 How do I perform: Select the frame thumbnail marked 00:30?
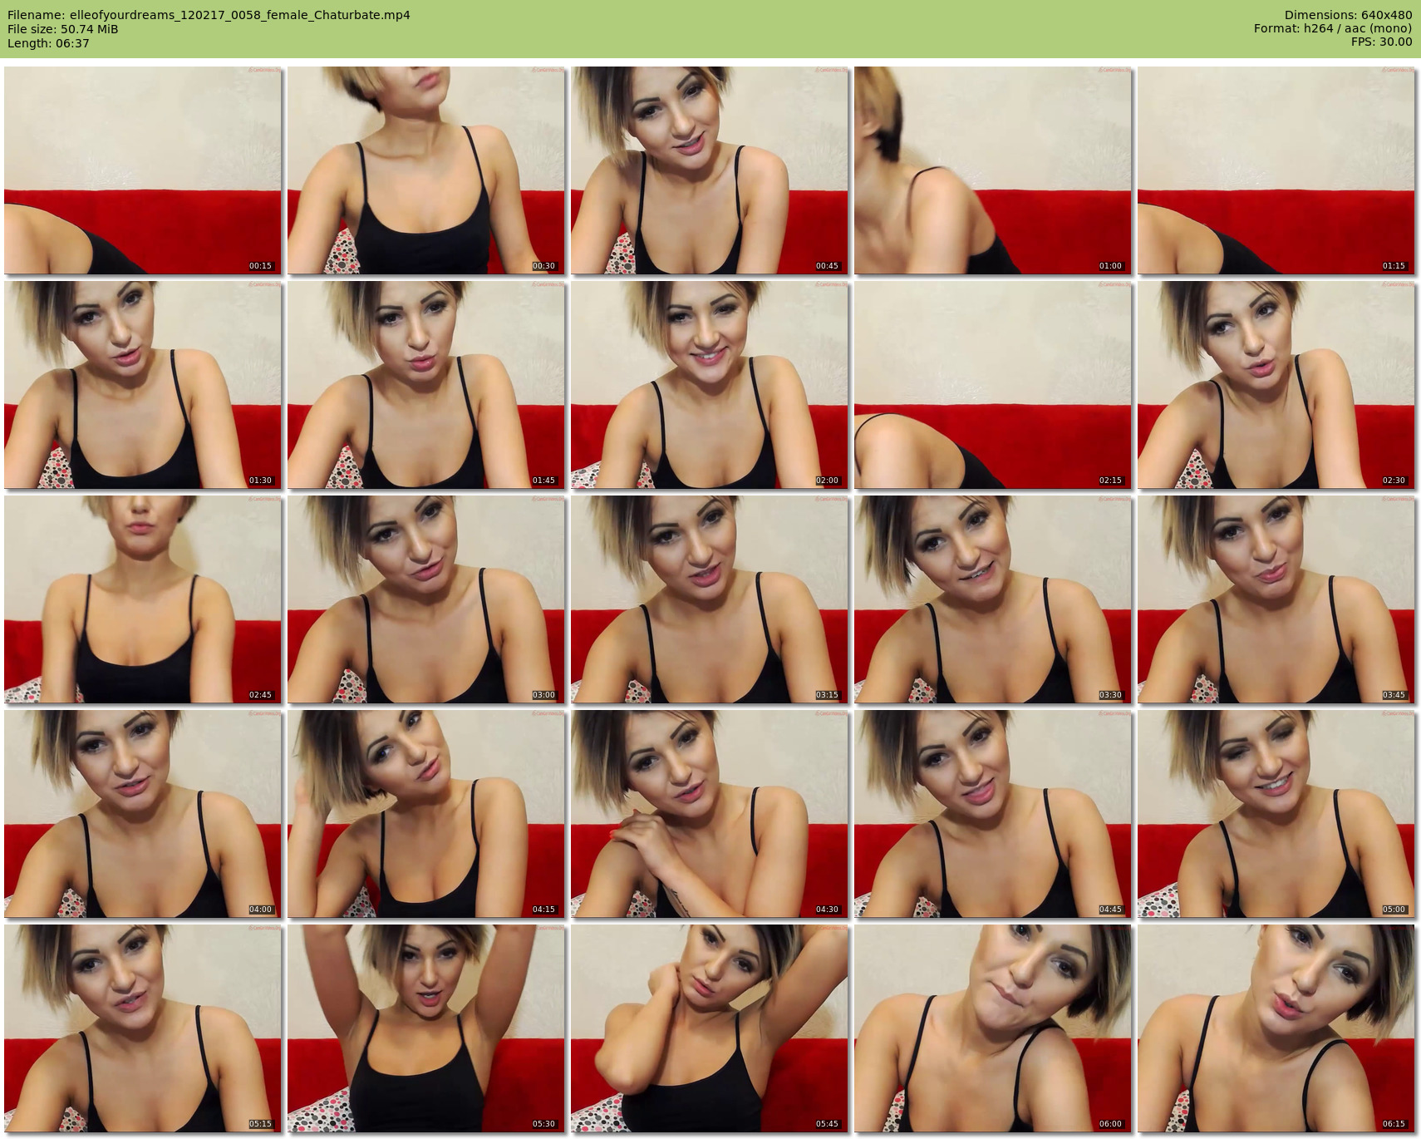click(426, 170)
